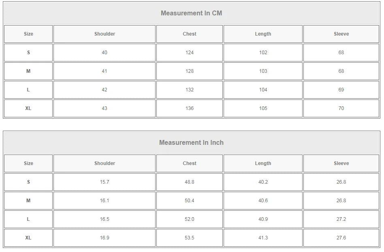Select the shoulder value 42 cell

coord(105,90)
